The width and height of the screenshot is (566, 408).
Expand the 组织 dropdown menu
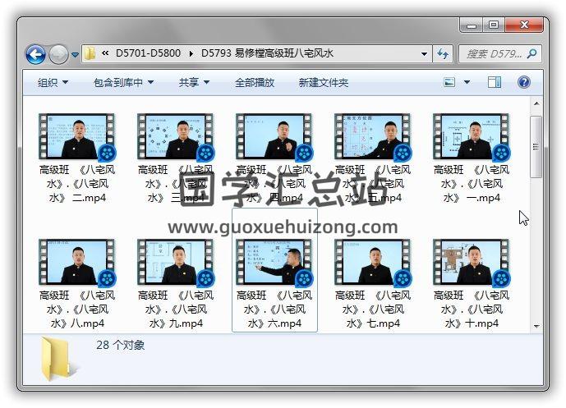53,83
